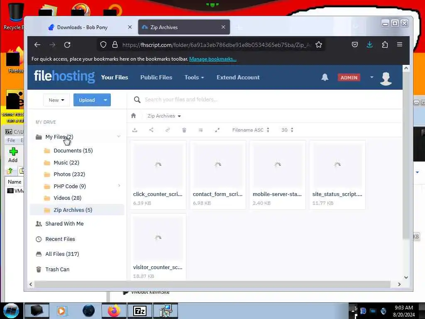Show Firefox downloads arrow panel

[369, 44]
